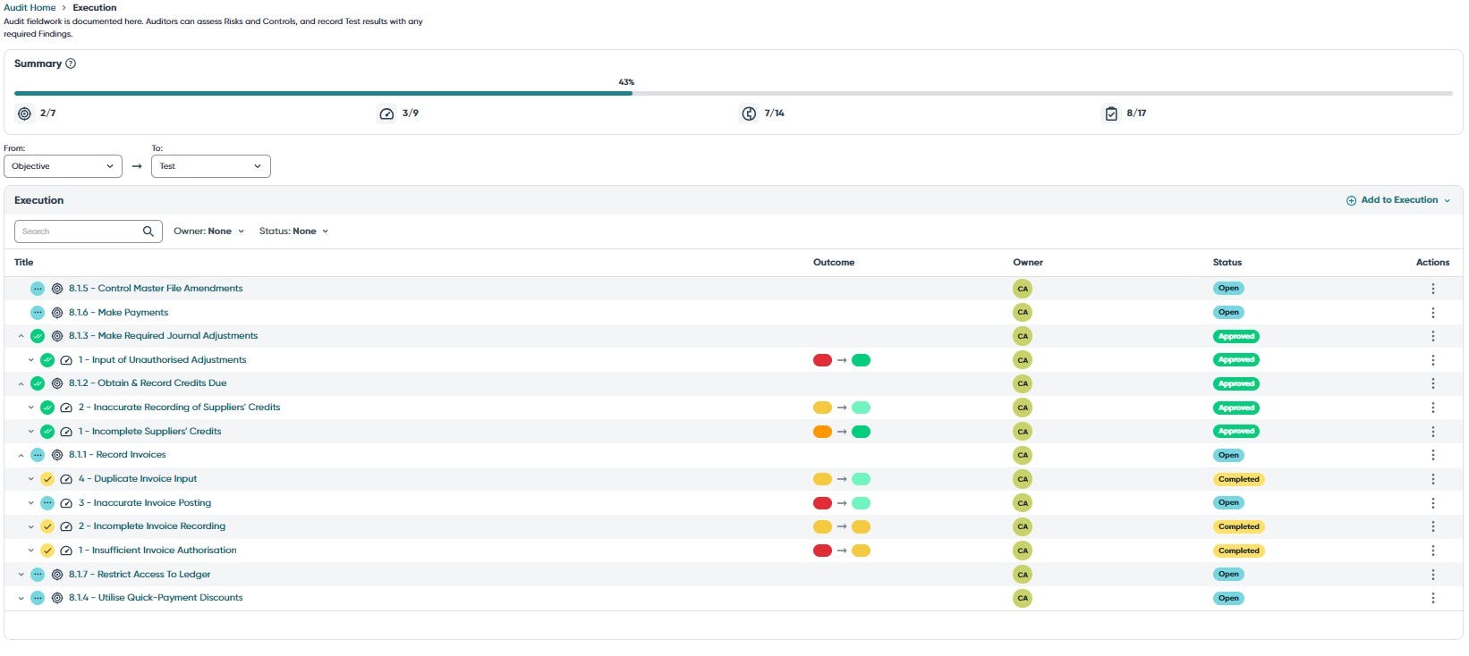Viewport: 1469px width, 656px height.
Task: Click the in-progress status icon on 8.1.5 row
Action: coord(38,289)
